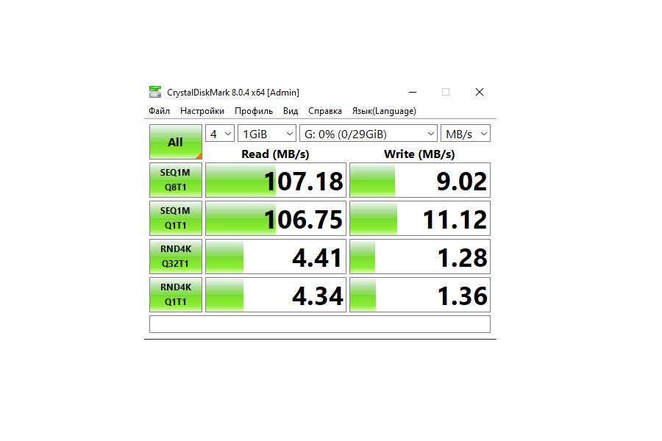Screen dimensions: 662x441
Task: Open the Справка help menu
Action: [324, 110]
